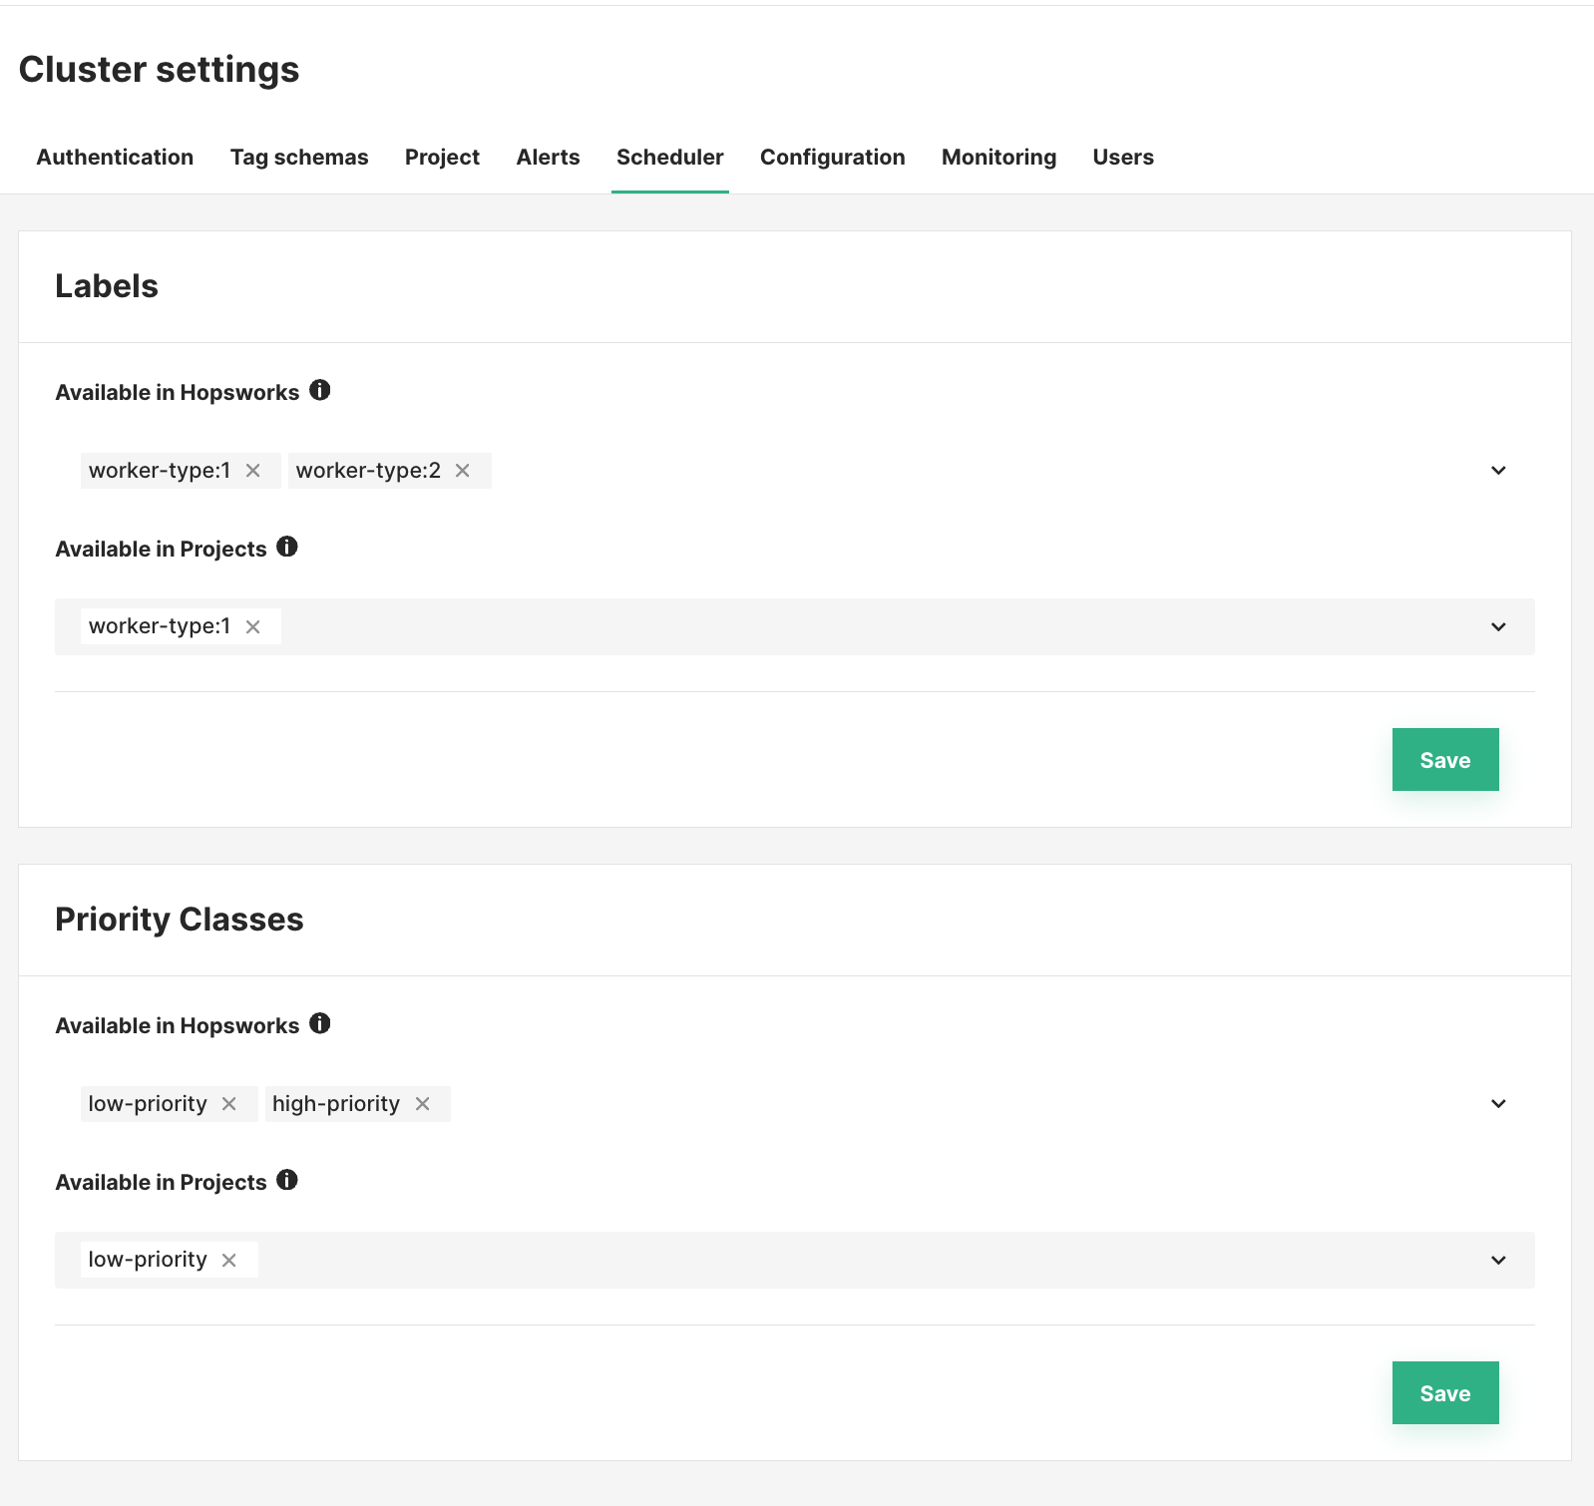1594x1506 pixels.
Task: Save the Priority Classes settings
Action: (1445, 1393)
